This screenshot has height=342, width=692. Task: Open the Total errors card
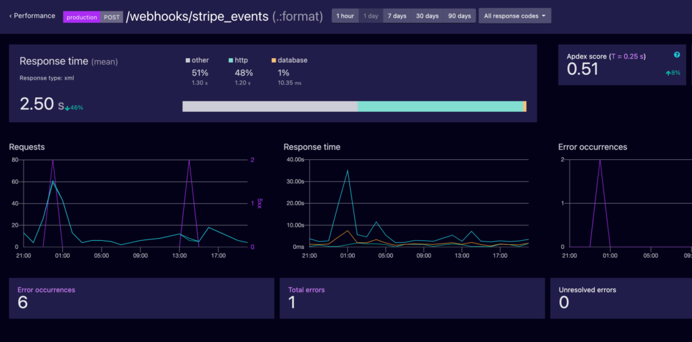click(412, 297)
